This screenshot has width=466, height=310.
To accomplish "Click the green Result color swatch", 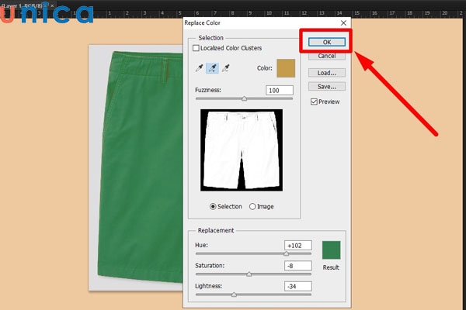I will pos(332,250).
